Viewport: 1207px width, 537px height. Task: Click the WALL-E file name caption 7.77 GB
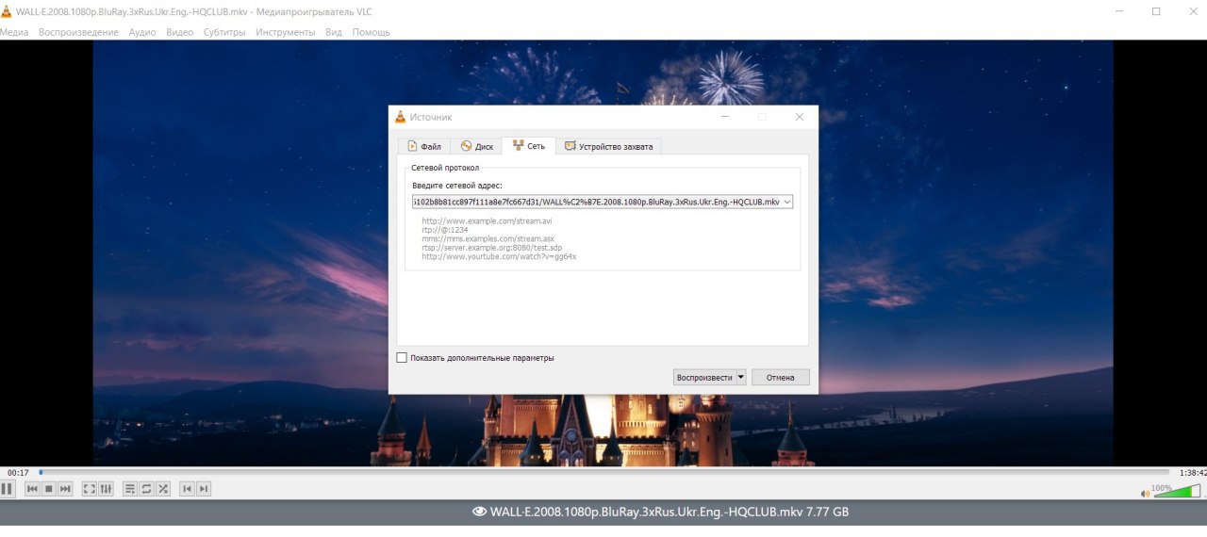[670, 512]
